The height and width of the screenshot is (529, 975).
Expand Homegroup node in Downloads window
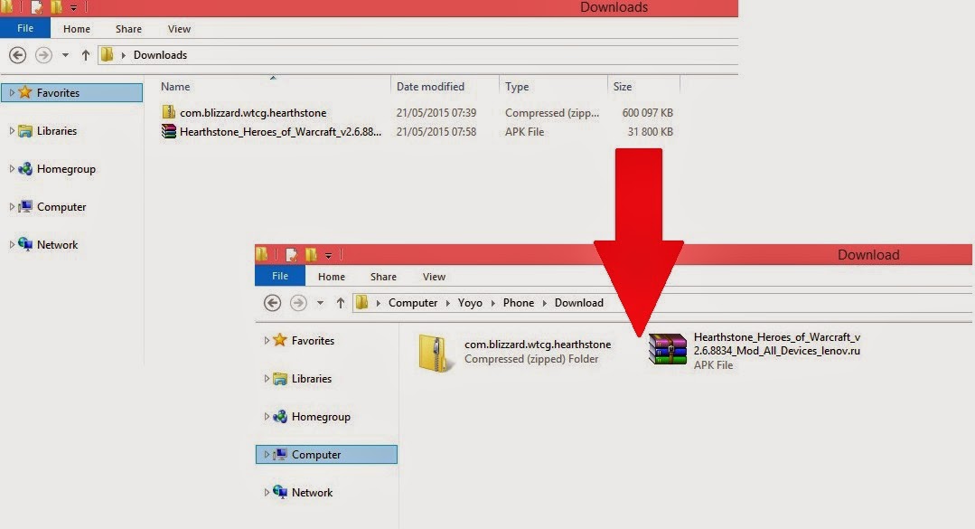[11, 169]
